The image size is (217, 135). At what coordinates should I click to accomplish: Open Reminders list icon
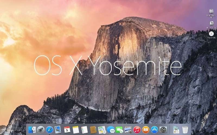[84, 130]
